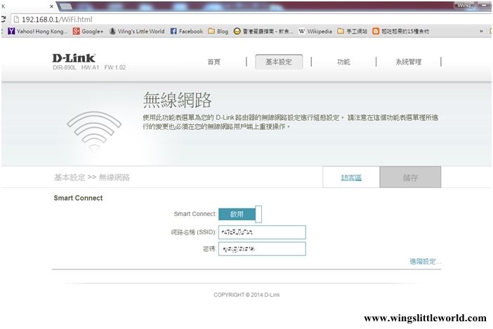Open the Blog bookmarks folder
The width and height of the screenshot is (493, 329).
tap(218, 32)
